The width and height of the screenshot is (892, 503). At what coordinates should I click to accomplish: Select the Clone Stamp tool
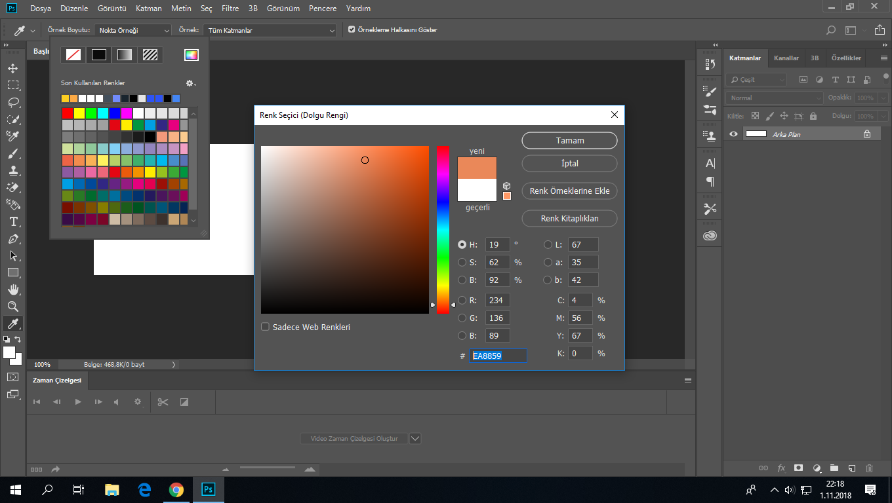(13, 170)
